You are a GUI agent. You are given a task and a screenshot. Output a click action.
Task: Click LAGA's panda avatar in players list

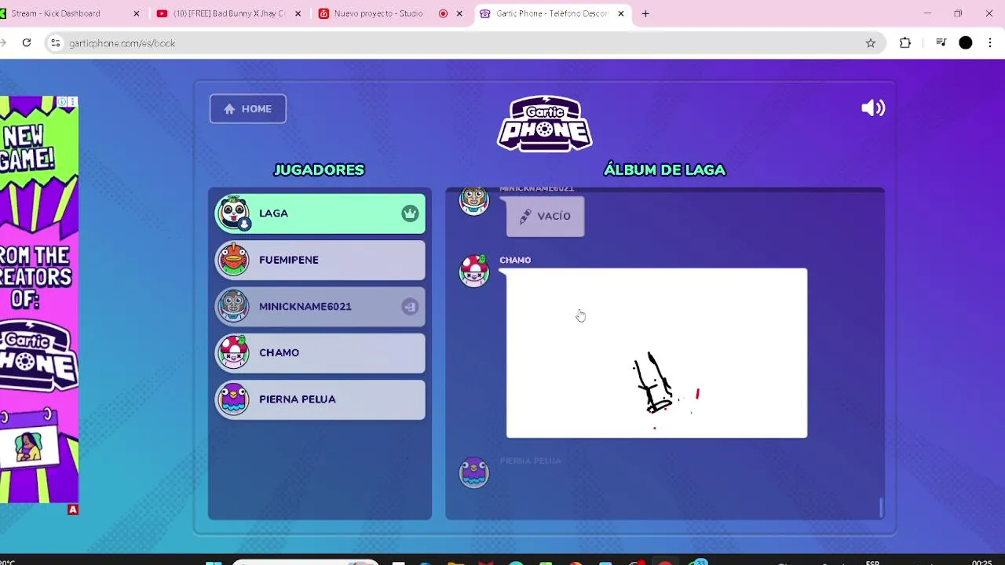coord(234,213)
